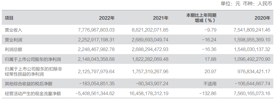The height and width of the screenshot is (100, 275).
Task: Select the 2021年 column header
Action: pyautogui.click(x=161, y=18)
